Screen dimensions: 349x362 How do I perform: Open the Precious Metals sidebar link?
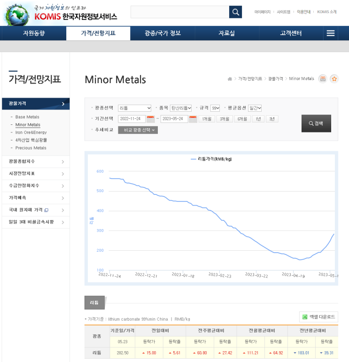pos(31,148)
